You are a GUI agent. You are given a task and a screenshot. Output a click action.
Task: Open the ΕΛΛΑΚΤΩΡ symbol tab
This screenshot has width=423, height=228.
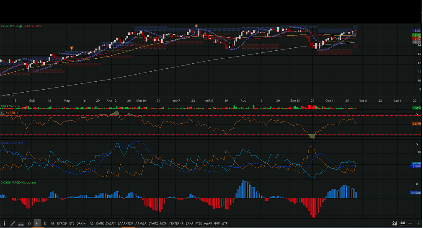(x=126, y=223)
